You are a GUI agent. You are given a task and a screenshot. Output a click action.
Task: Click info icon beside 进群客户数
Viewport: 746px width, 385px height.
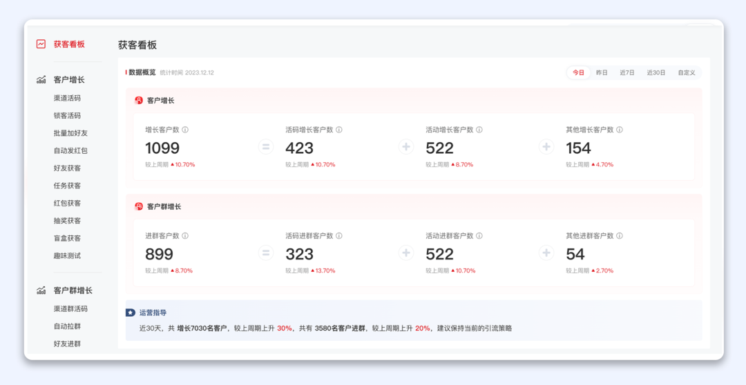click(x=185, y=236)
